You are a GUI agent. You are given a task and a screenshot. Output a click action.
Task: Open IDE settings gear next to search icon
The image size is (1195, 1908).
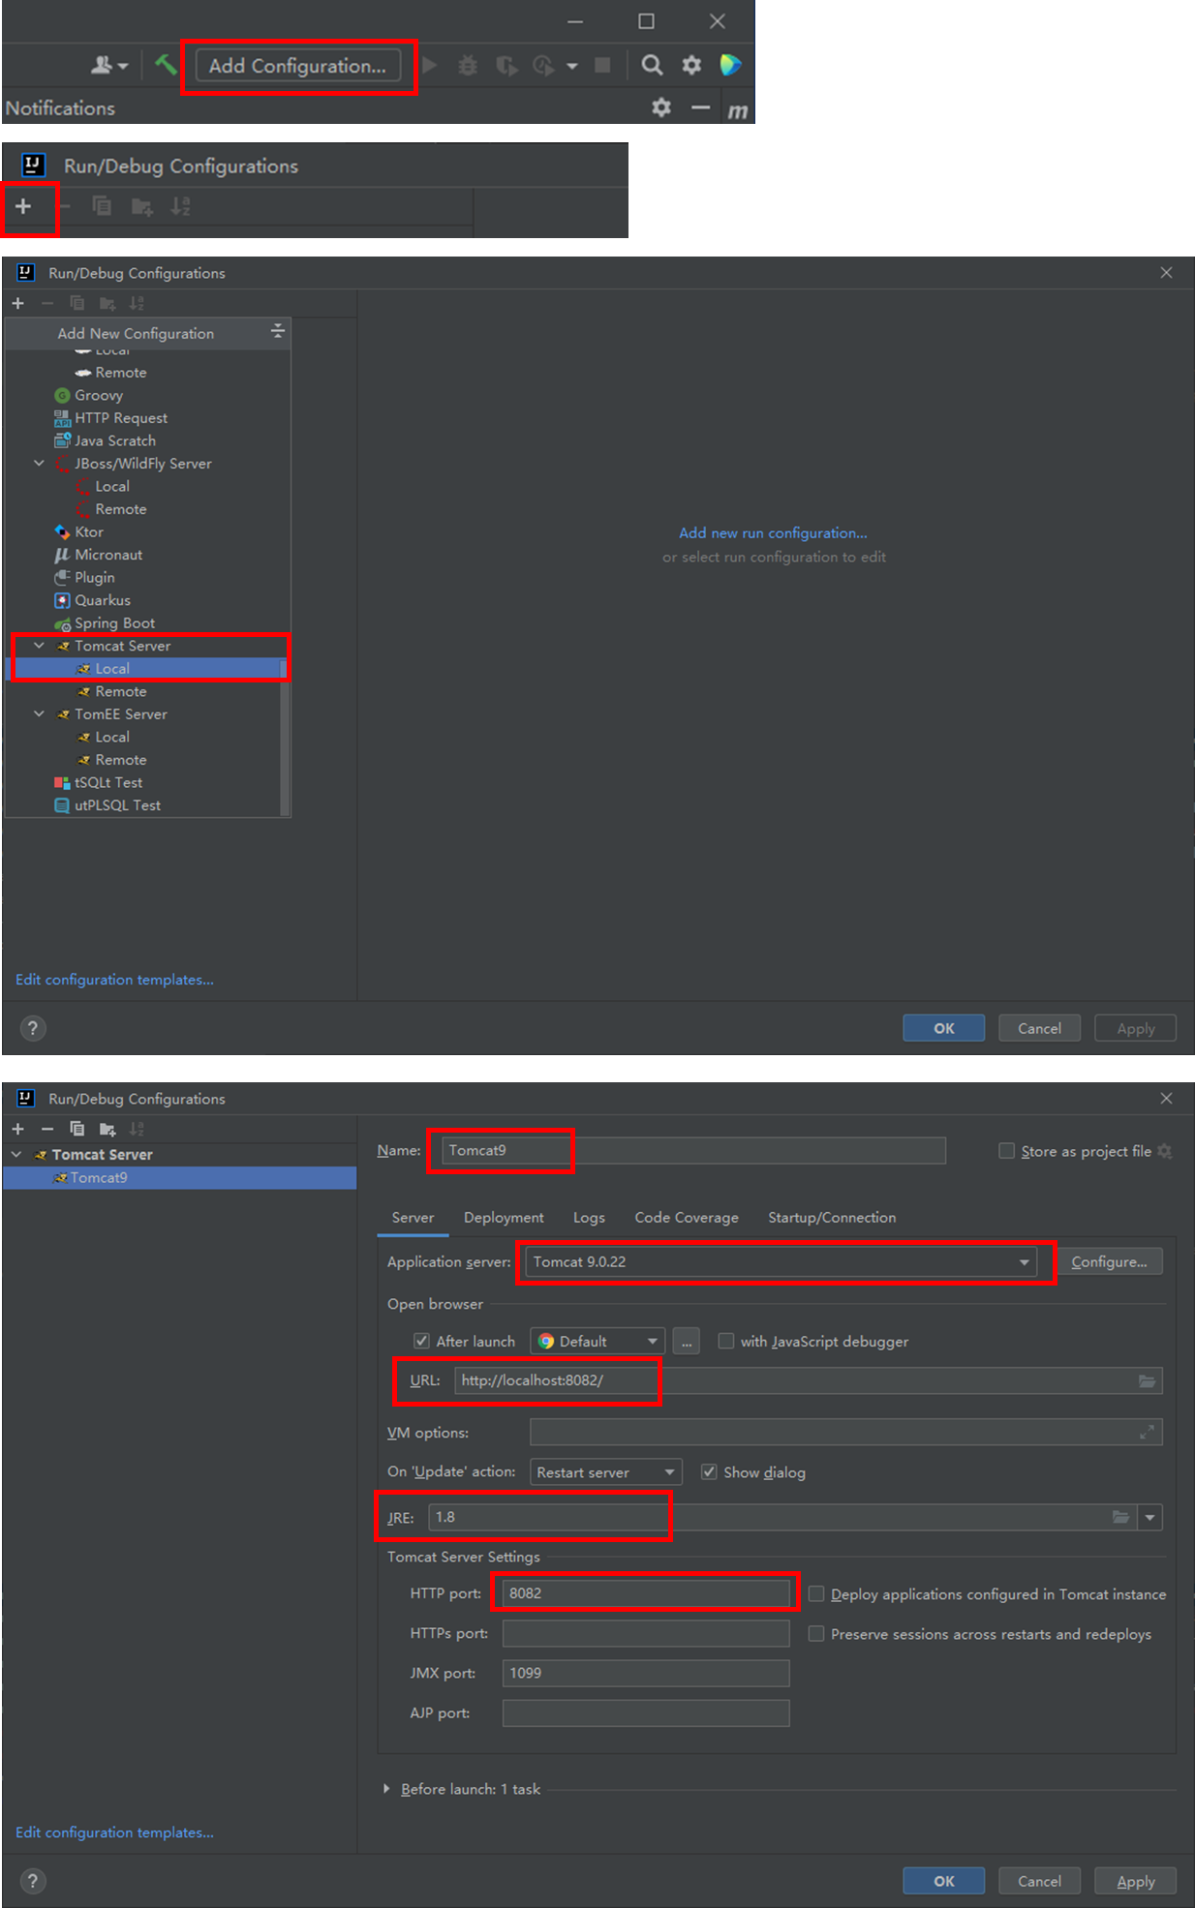coord(691,65)
